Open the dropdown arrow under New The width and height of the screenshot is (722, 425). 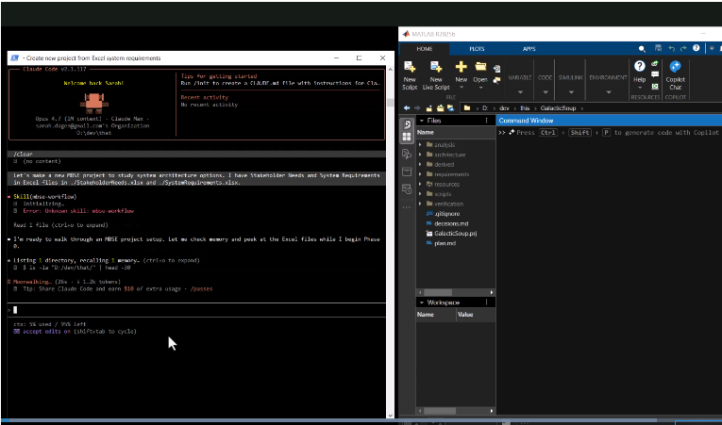(461, 88)
